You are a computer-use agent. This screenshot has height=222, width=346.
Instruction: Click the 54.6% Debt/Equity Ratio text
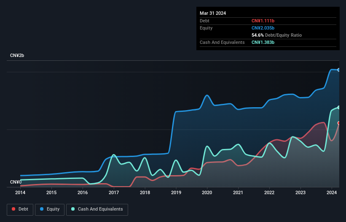[x=276, y=35]
